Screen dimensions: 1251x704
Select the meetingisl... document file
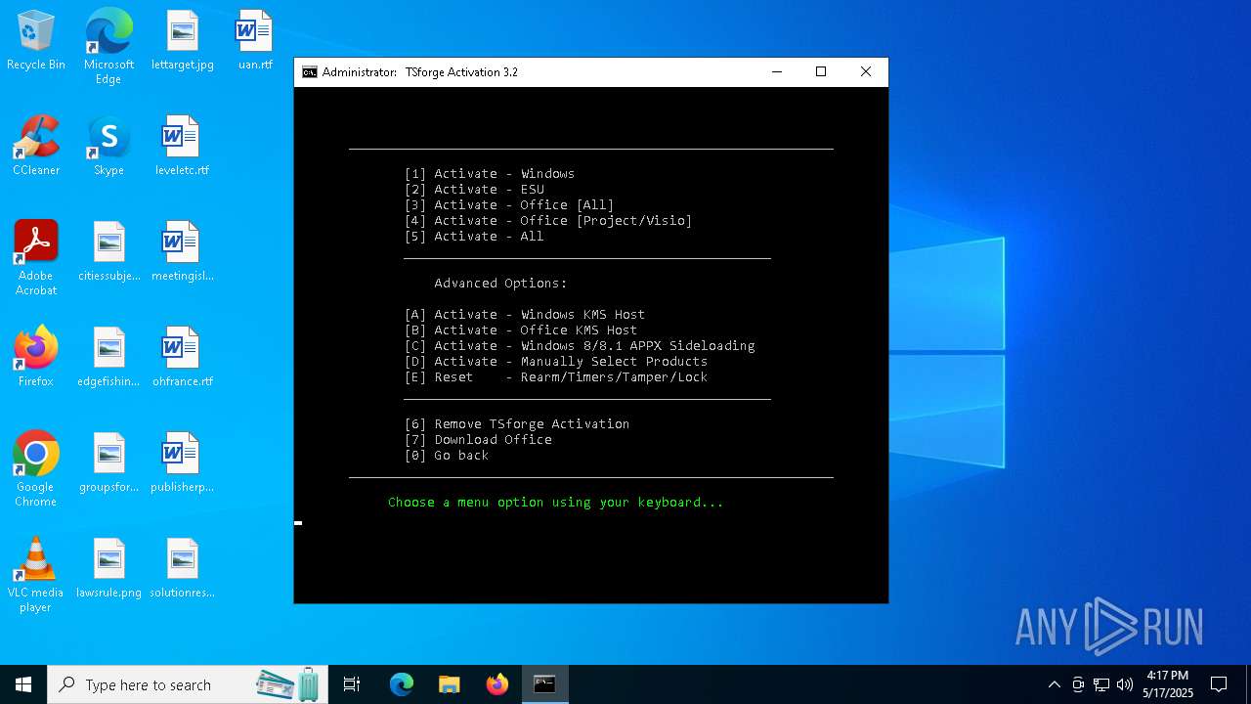coord(182,251)
